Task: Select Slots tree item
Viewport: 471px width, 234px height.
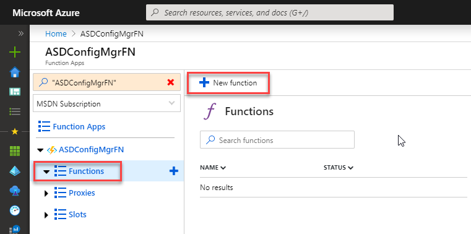Action: [x=77, y=214]
